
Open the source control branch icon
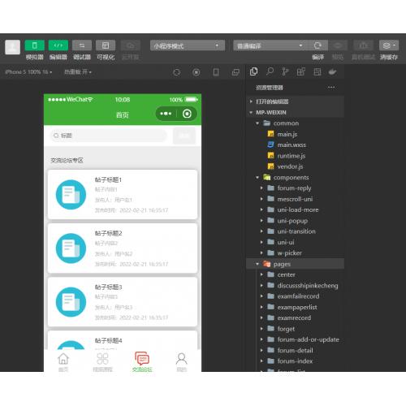click(285, 71)
